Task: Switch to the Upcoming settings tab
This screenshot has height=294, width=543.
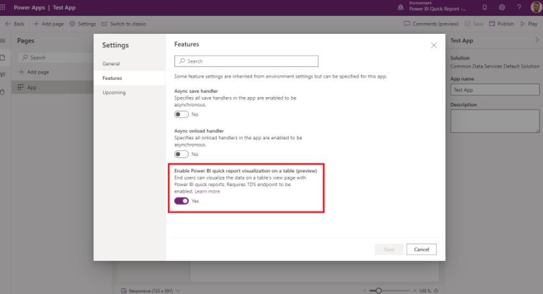Action: click(x=114, y=93)
